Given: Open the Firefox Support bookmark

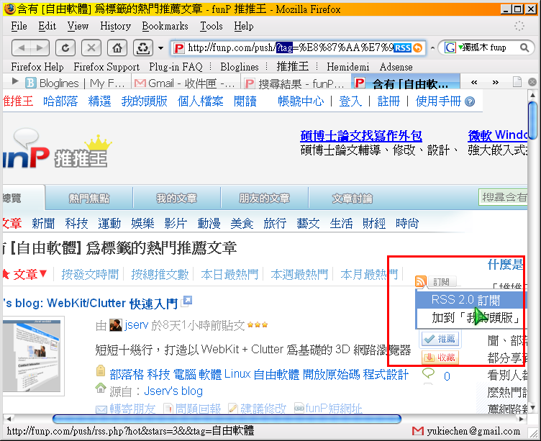Looking at the screenshot, I should pyautogui.click(x=106, y=67).
